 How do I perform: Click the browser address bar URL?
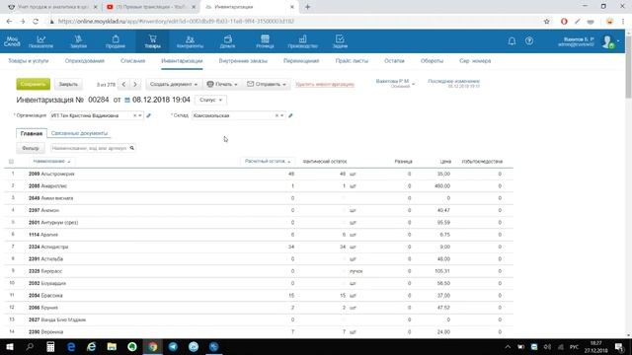176,22
